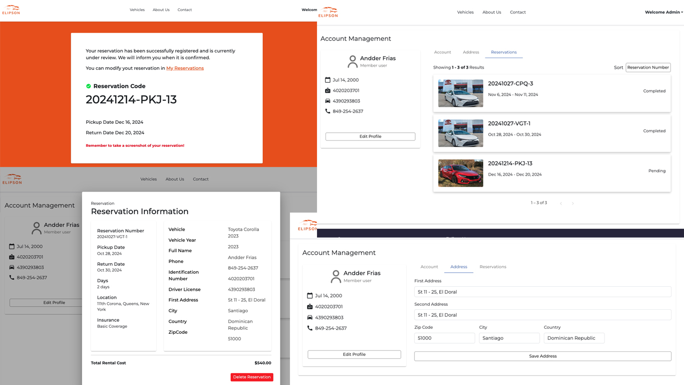Open Vehicles in the Reservations list page header
684x385 pixels.
pos(465,12)
